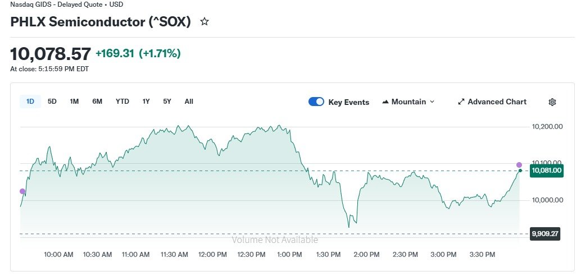Image resolution: width=581 pixels, height=276 pixels.
Task: Select the 1D time range tab
Action: [x=30, y=102]
